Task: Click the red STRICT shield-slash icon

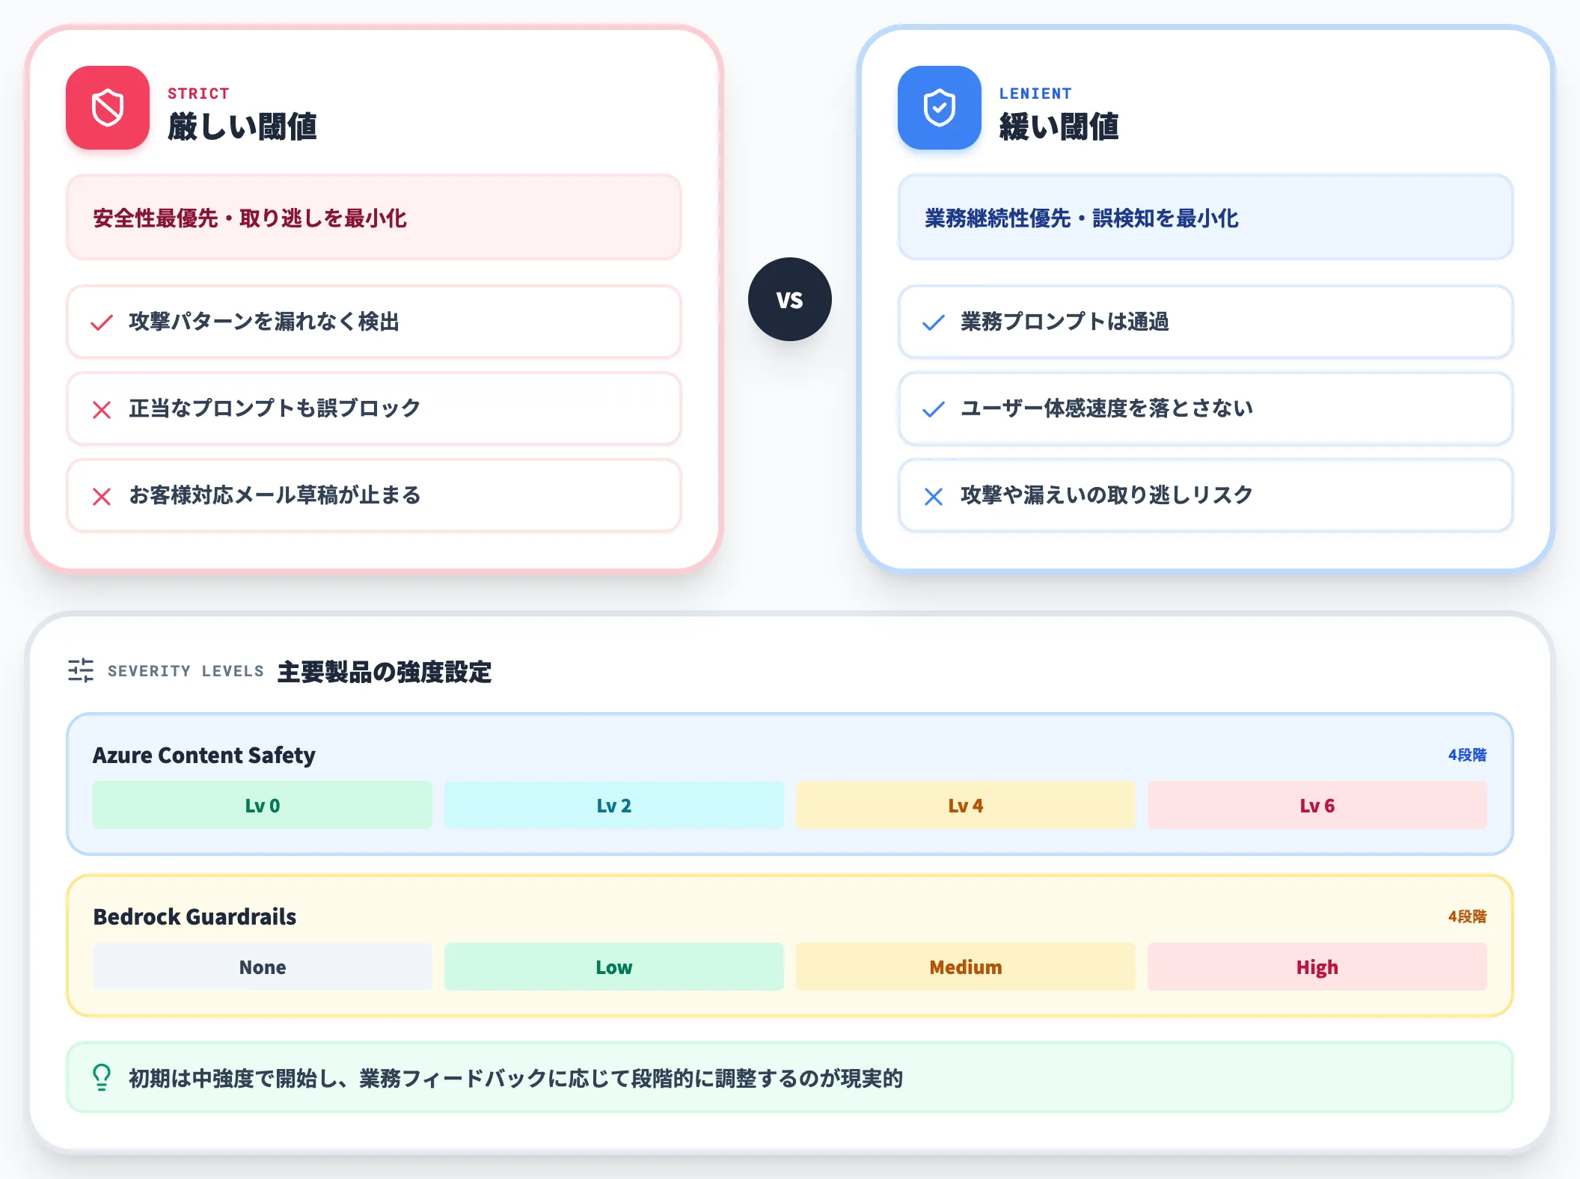Action: point(108,108)
